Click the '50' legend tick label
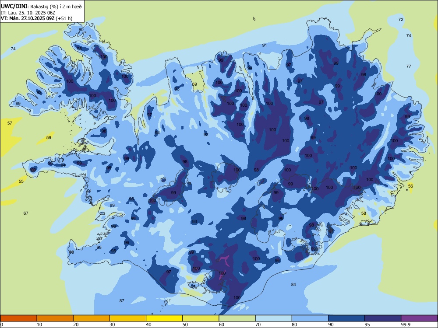438x328 pixels. 185,325
